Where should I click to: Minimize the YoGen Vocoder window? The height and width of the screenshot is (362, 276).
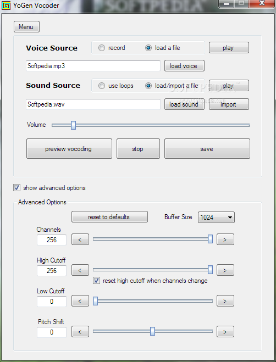pos(227,3)
